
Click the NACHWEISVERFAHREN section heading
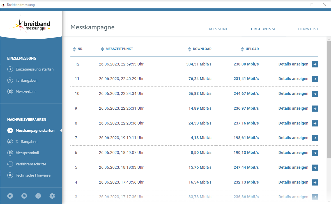27,119
